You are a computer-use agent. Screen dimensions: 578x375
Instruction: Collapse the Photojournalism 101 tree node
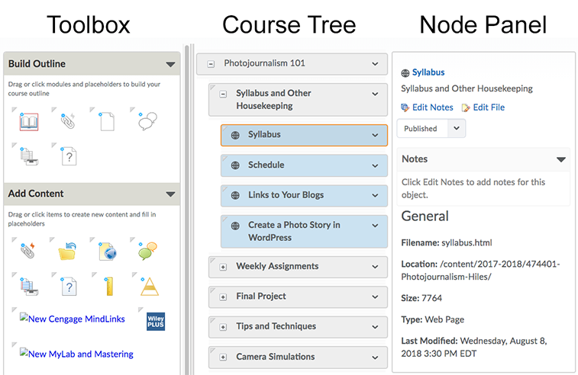(210, 63)
